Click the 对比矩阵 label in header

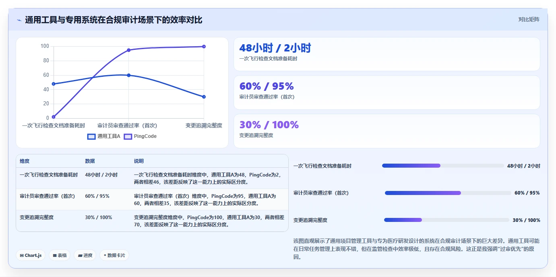pos(529,19)
